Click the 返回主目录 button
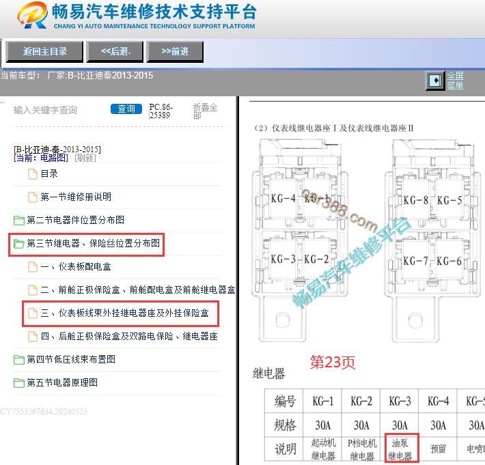This screenshot has width=485, height=465. tap(44, 51)
